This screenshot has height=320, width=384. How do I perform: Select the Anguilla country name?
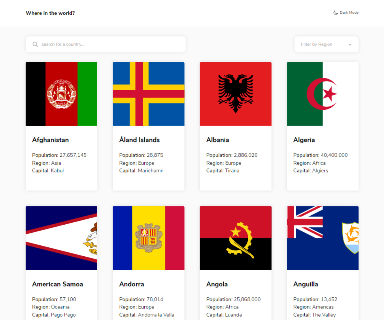pos(306,284)
